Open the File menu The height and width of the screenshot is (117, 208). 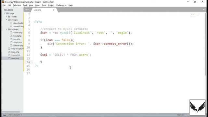(x=4, y=5)
